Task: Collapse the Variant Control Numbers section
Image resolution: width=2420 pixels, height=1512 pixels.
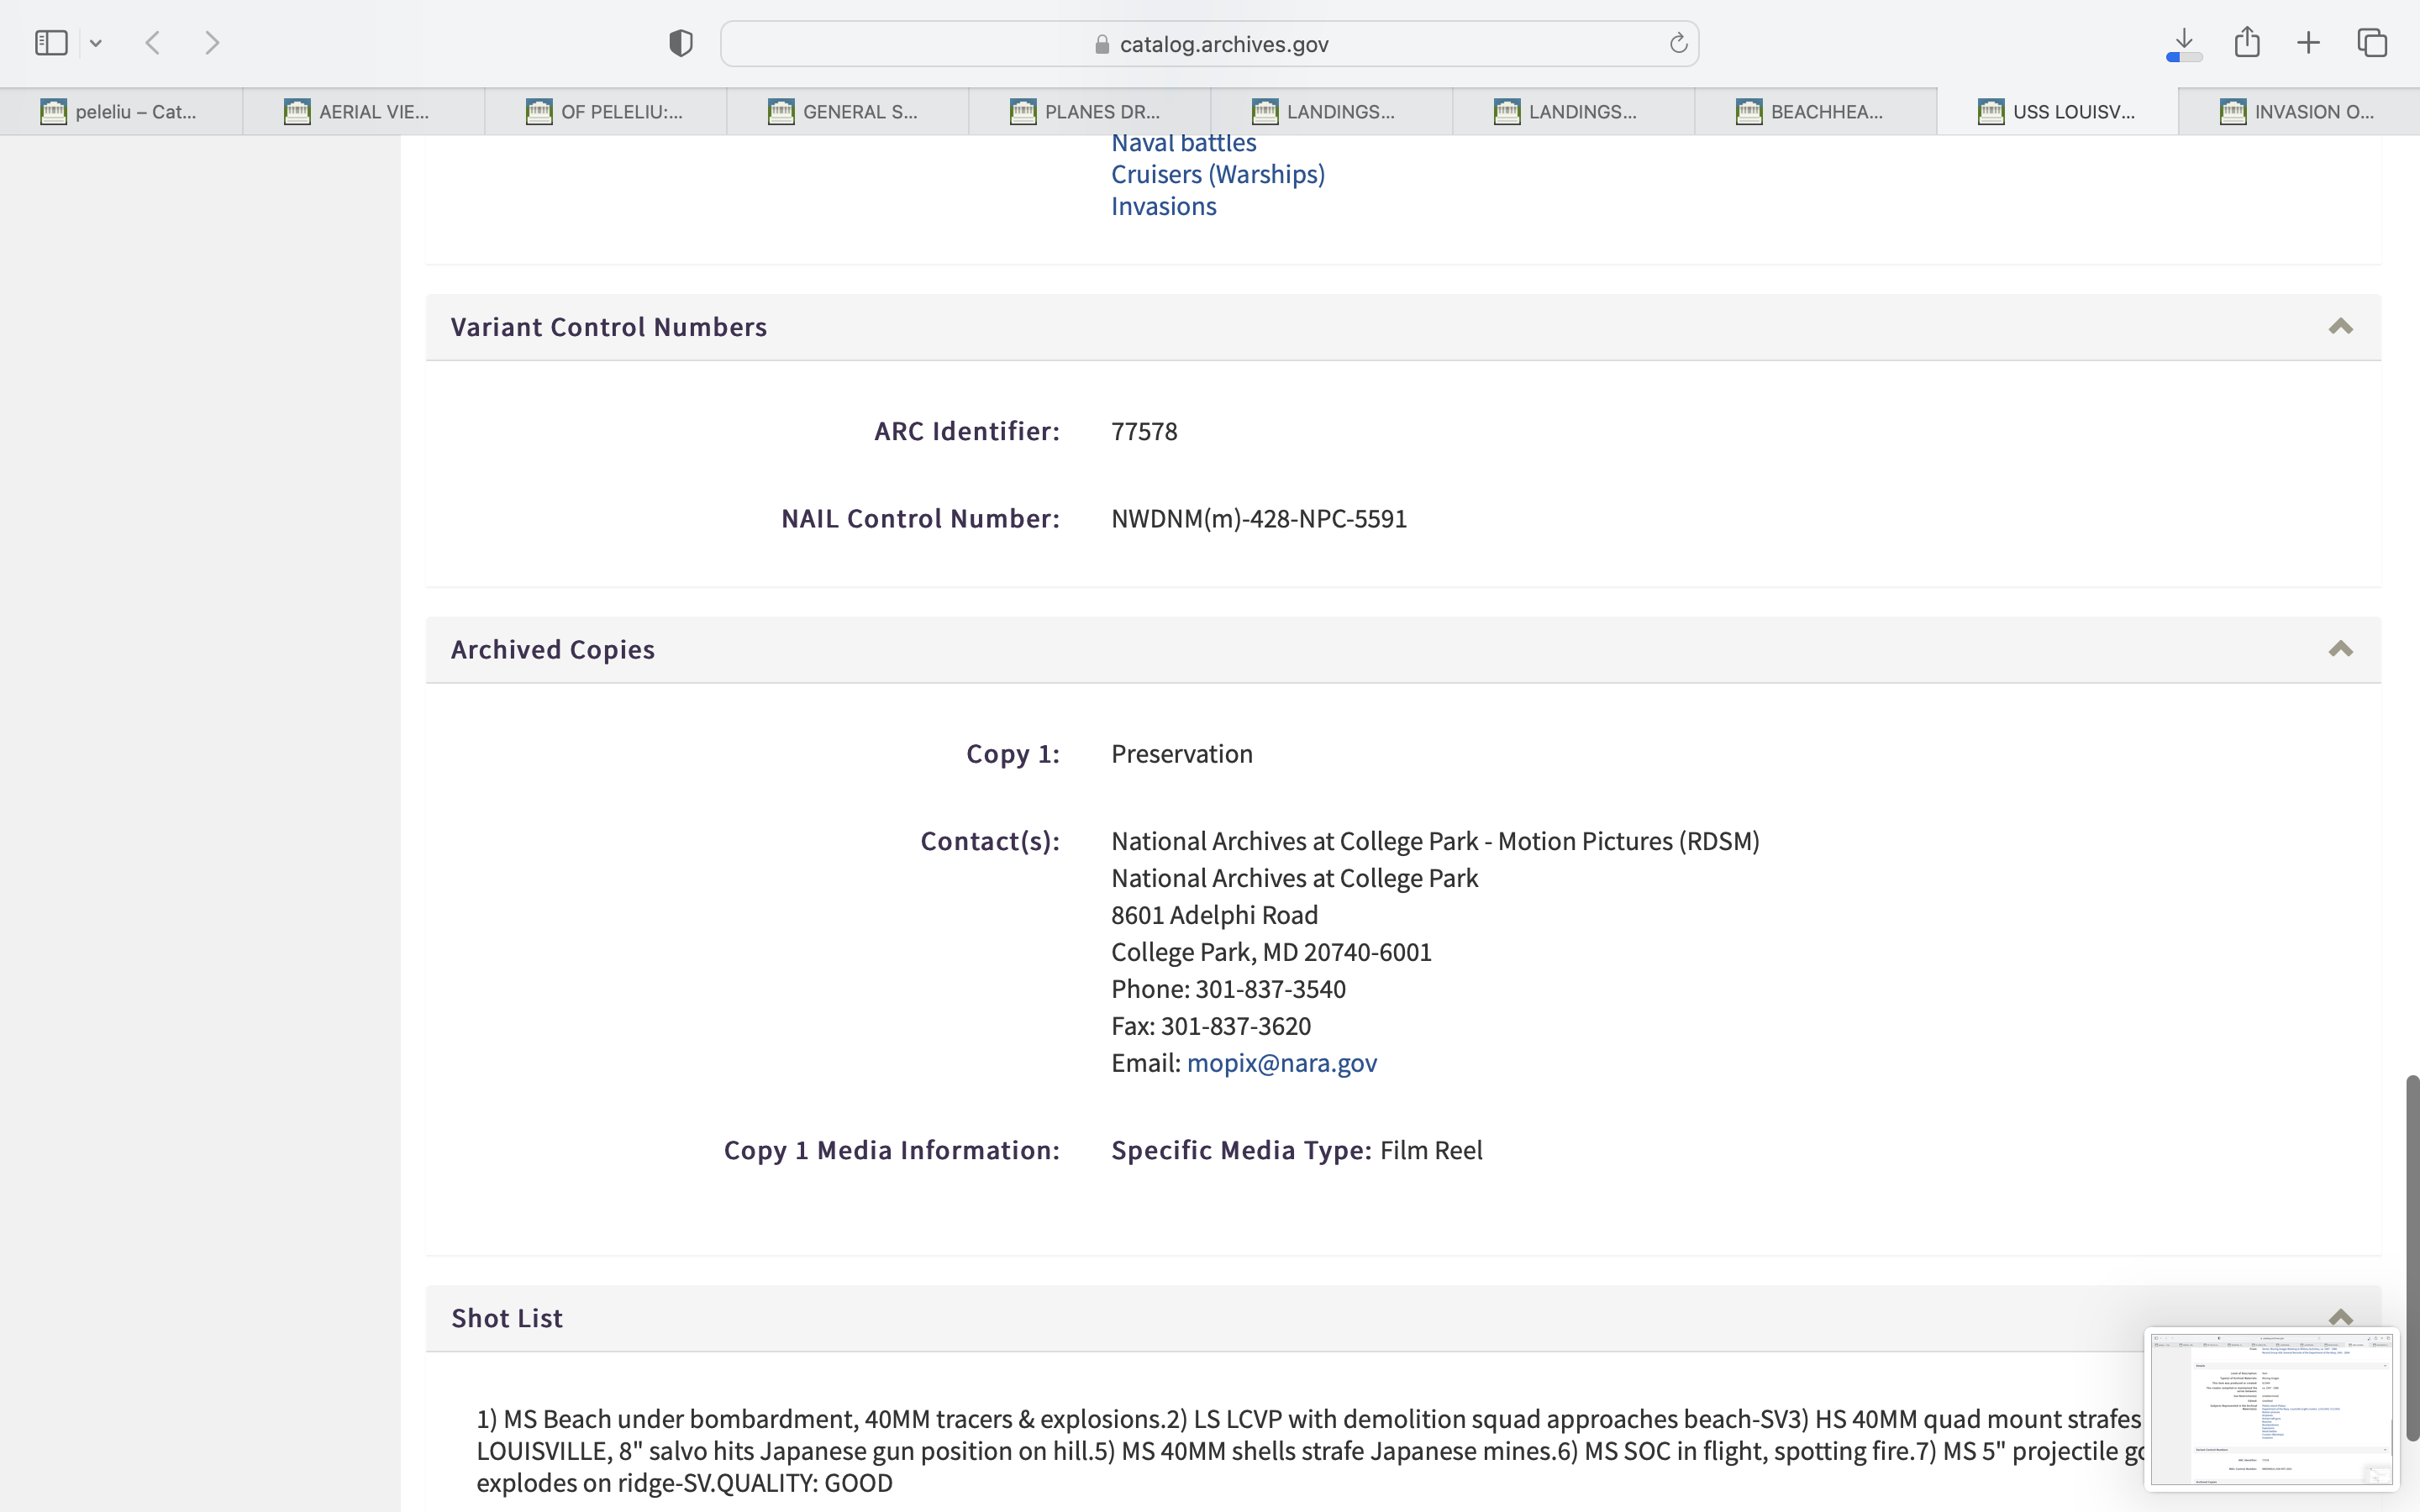Action: [2340, 327]
